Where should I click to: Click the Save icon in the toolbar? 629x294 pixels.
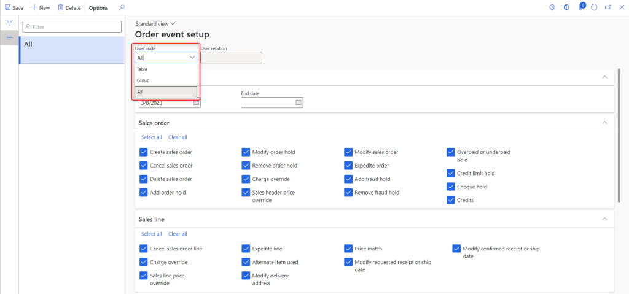point(8,8)
